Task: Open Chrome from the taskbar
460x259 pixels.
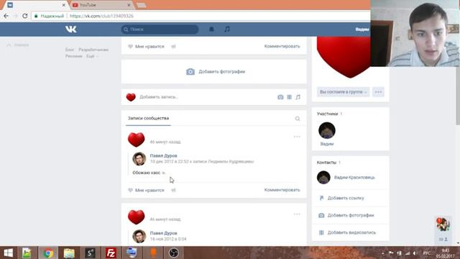Action: coord(48,253)
